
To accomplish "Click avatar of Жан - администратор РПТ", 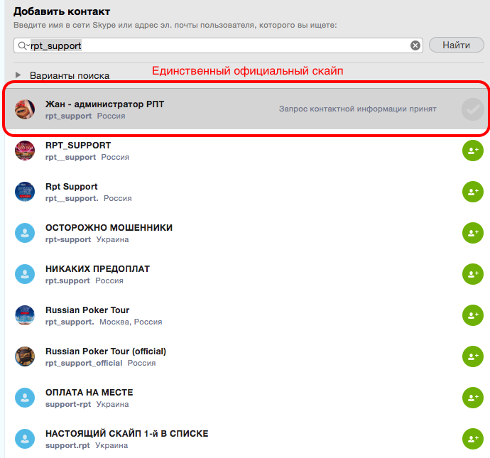I will 25,109.
